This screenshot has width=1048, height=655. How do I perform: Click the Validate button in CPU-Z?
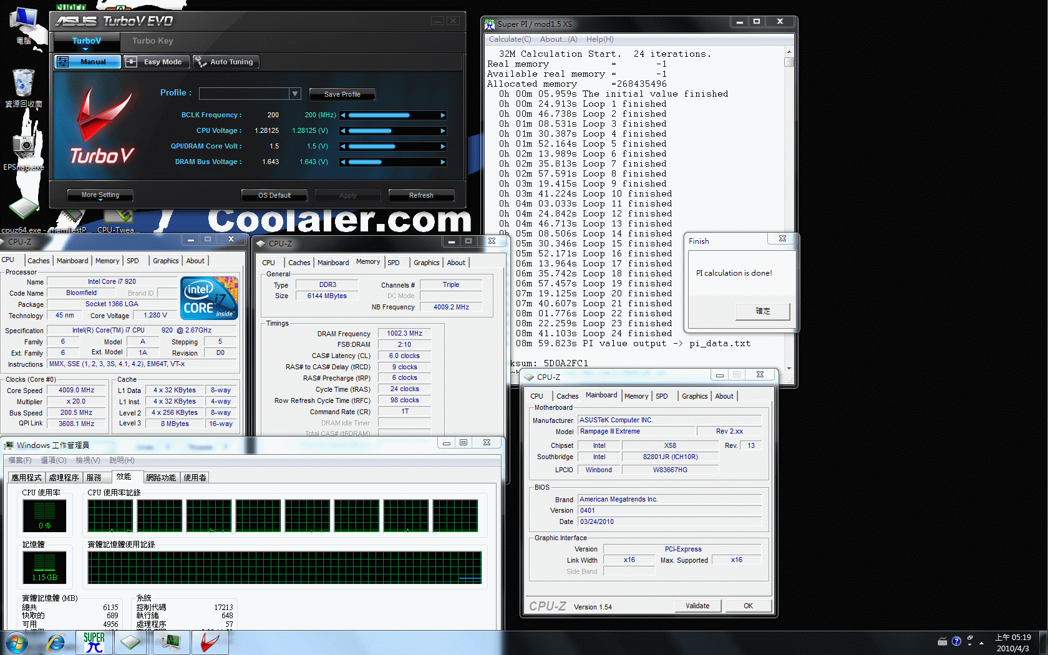[x=697, y=606]
